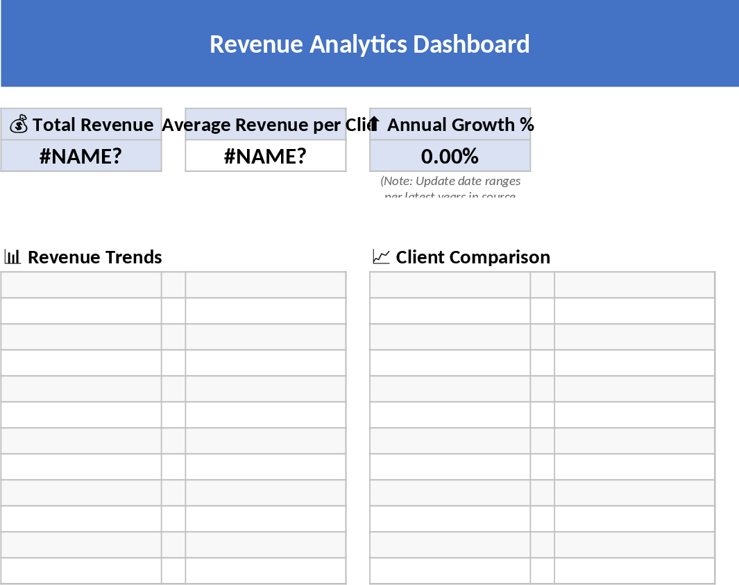Click the note about updating date ranges
Image resolution: width=739 pixels, height=585 pixels.
point(450,184)
